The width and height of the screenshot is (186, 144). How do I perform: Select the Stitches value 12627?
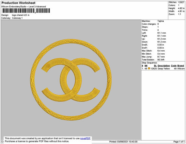click(x=181, y=2)
